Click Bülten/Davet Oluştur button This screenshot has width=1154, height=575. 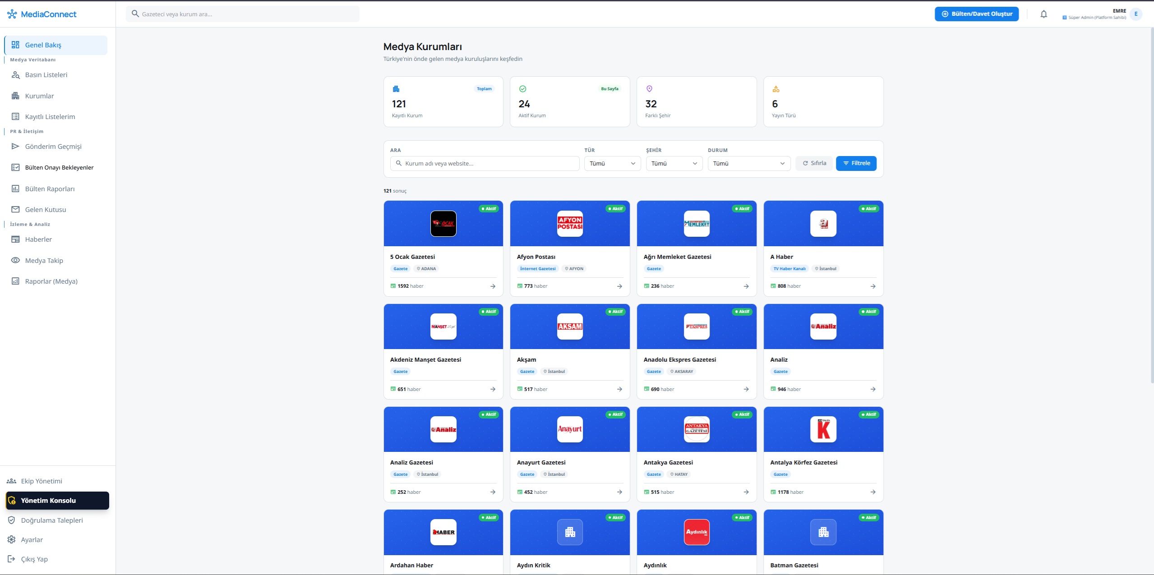[976, 14]
